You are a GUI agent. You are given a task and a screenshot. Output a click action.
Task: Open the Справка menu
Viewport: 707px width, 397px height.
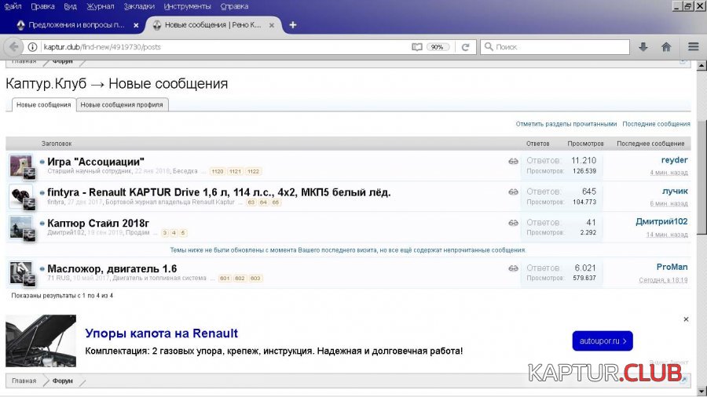234,6
